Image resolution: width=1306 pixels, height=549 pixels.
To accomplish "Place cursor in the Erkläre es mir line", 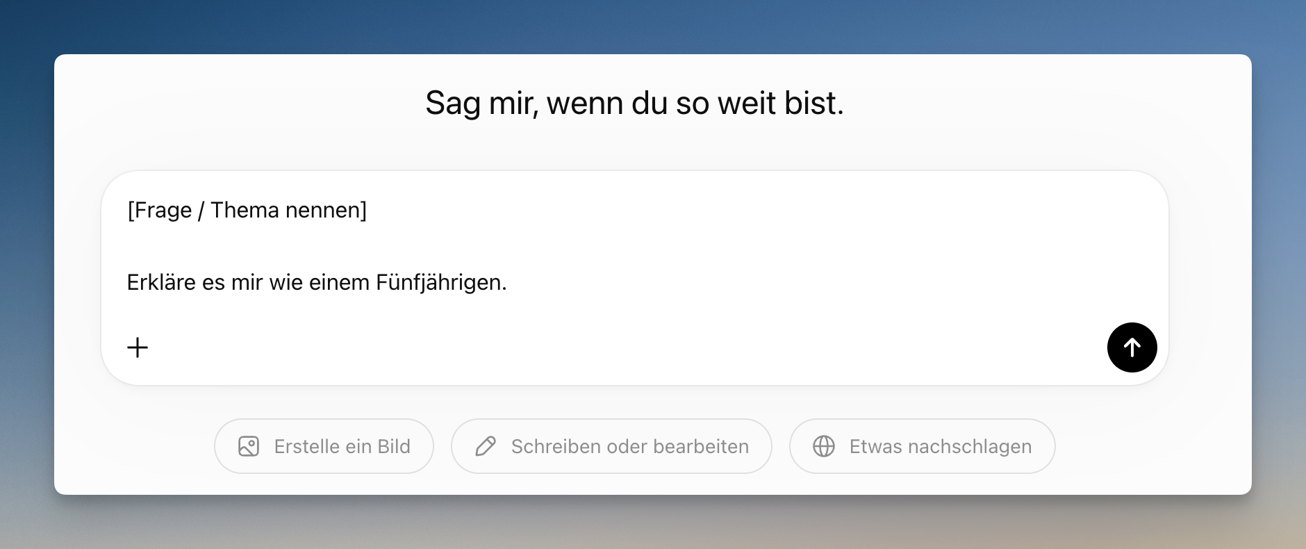I will [317, 282].
